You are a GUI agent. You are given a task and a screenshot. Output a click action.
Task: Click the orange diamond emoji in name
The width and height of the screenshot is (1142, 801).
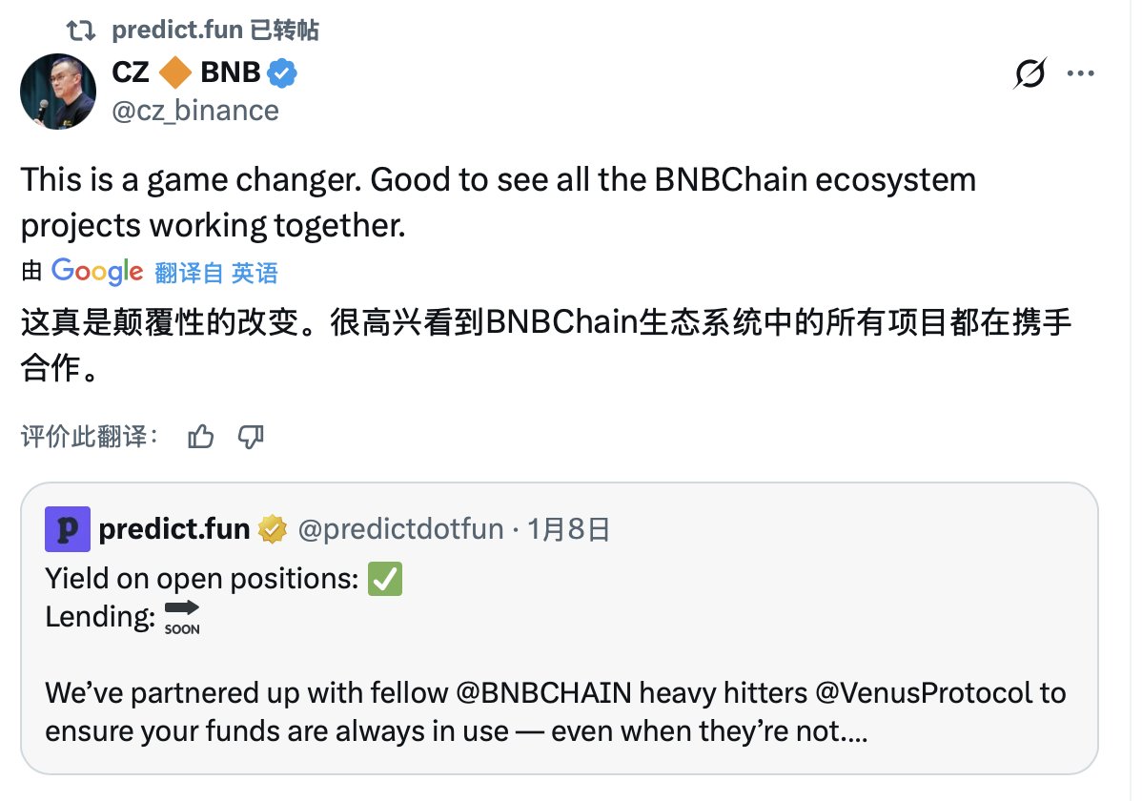click(175, 72)
